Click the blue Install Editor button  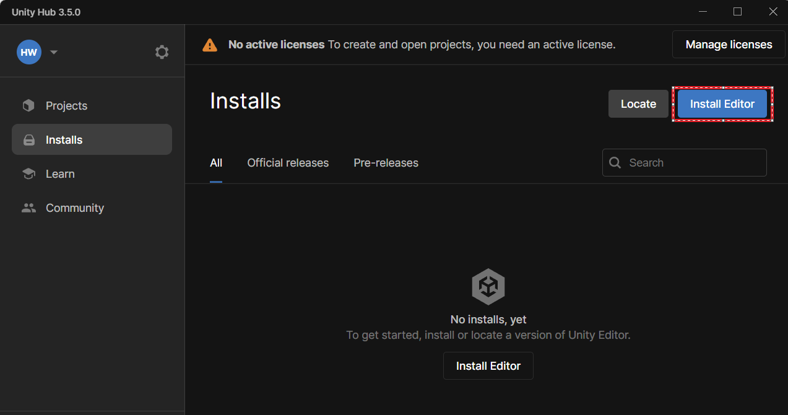[x=722, y=104]
